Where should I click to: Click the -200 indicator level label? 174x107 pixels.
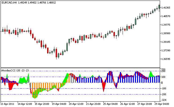[x=164, y=94]
